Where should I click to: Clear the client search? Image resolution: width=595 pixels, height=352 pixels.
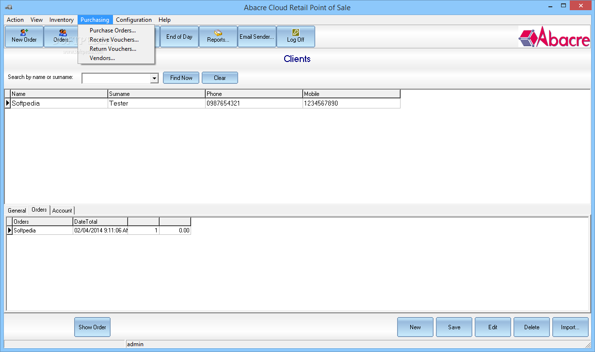point(220,78)
